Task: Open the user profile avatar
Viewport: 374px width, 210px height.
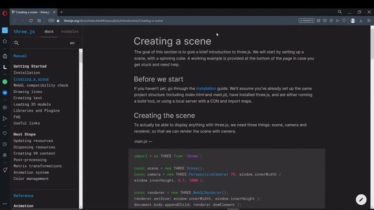Action: pyautogui.click(x=353, y=21)
